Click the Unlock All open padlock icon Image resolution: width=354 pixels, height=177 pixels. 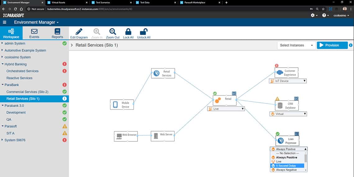[144, 32]
